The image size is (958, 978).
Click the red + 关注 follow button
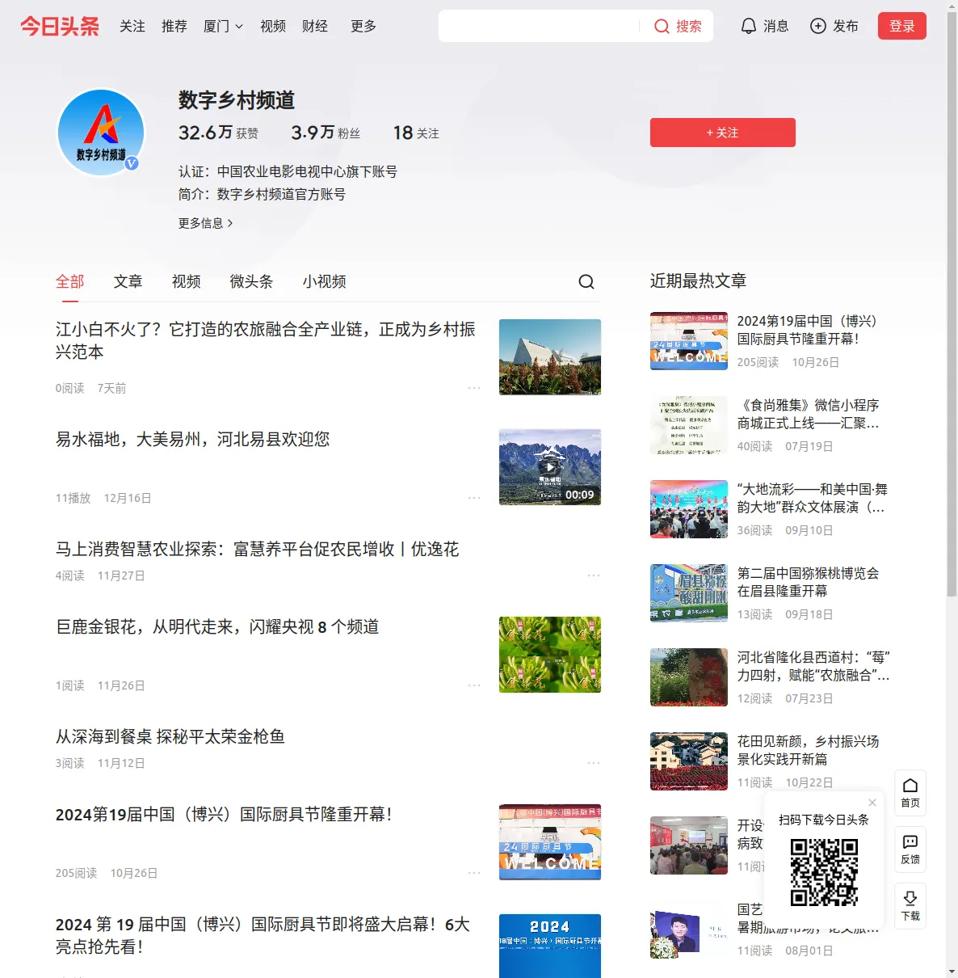click(x=723, y=133)
